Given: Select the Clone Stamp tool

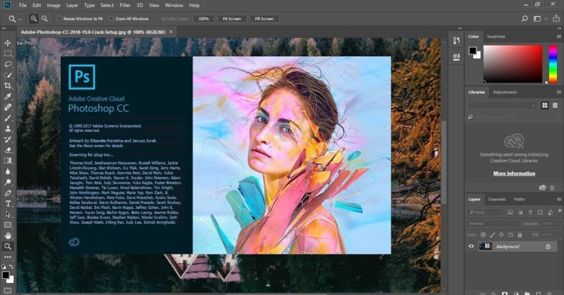Looking at the screenshot, I should coord(7,128).
